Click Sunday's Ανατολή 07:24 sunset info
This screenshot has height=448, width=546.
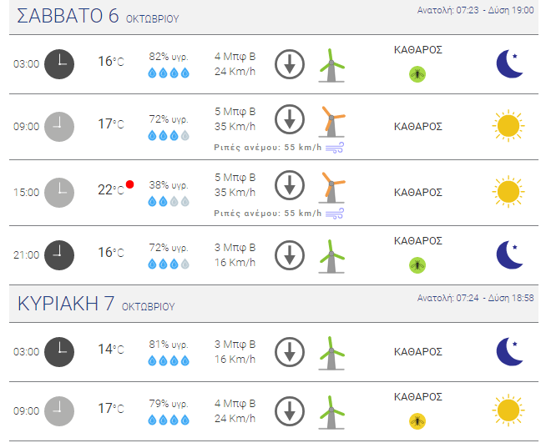475,298
